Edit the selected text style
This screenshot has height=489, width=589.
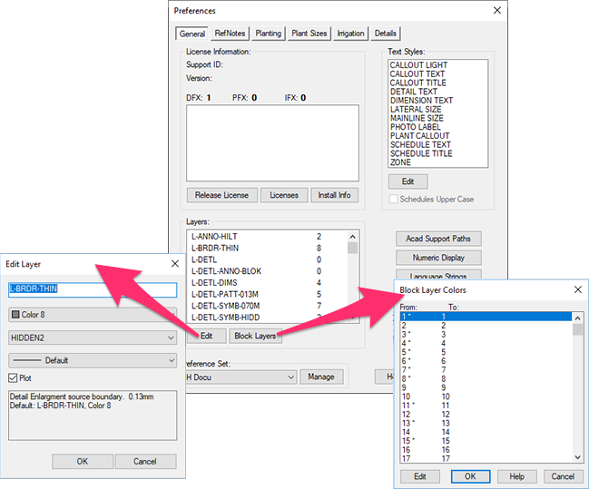[x=407, y=181]
